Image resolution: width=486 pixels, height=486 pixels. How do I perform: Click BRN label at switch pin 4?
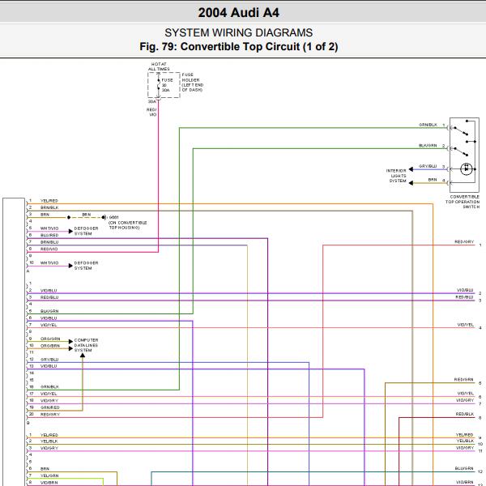[433, 180]
